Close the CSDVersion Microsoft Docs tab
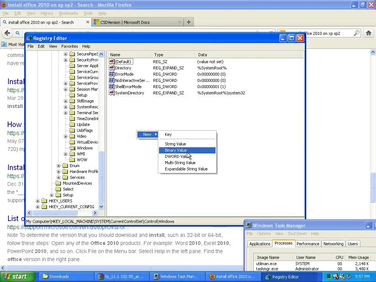Screen dimensions: 376x282 pos(179,22)
